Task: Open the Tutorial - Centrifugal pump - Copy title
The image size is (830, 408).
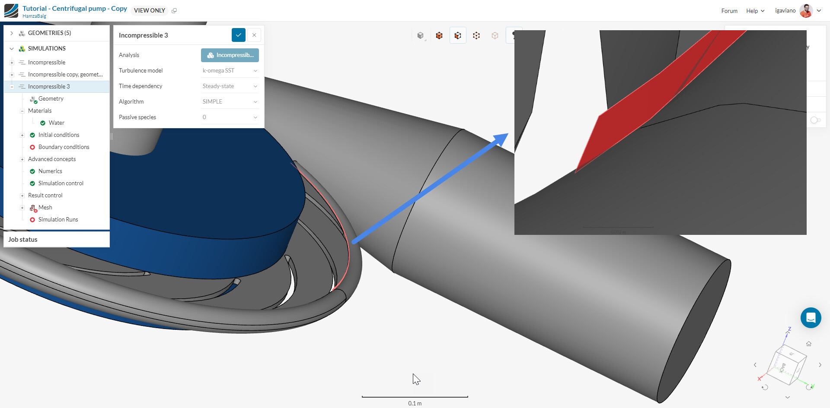Action: (x=75, y=8)
